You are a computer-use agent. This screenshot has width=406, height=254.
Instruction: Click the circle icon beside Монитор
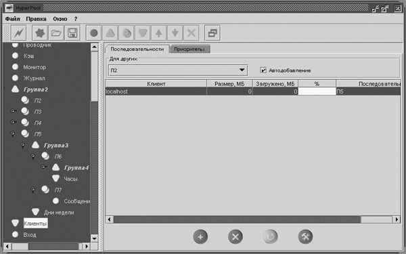[16, 67]
